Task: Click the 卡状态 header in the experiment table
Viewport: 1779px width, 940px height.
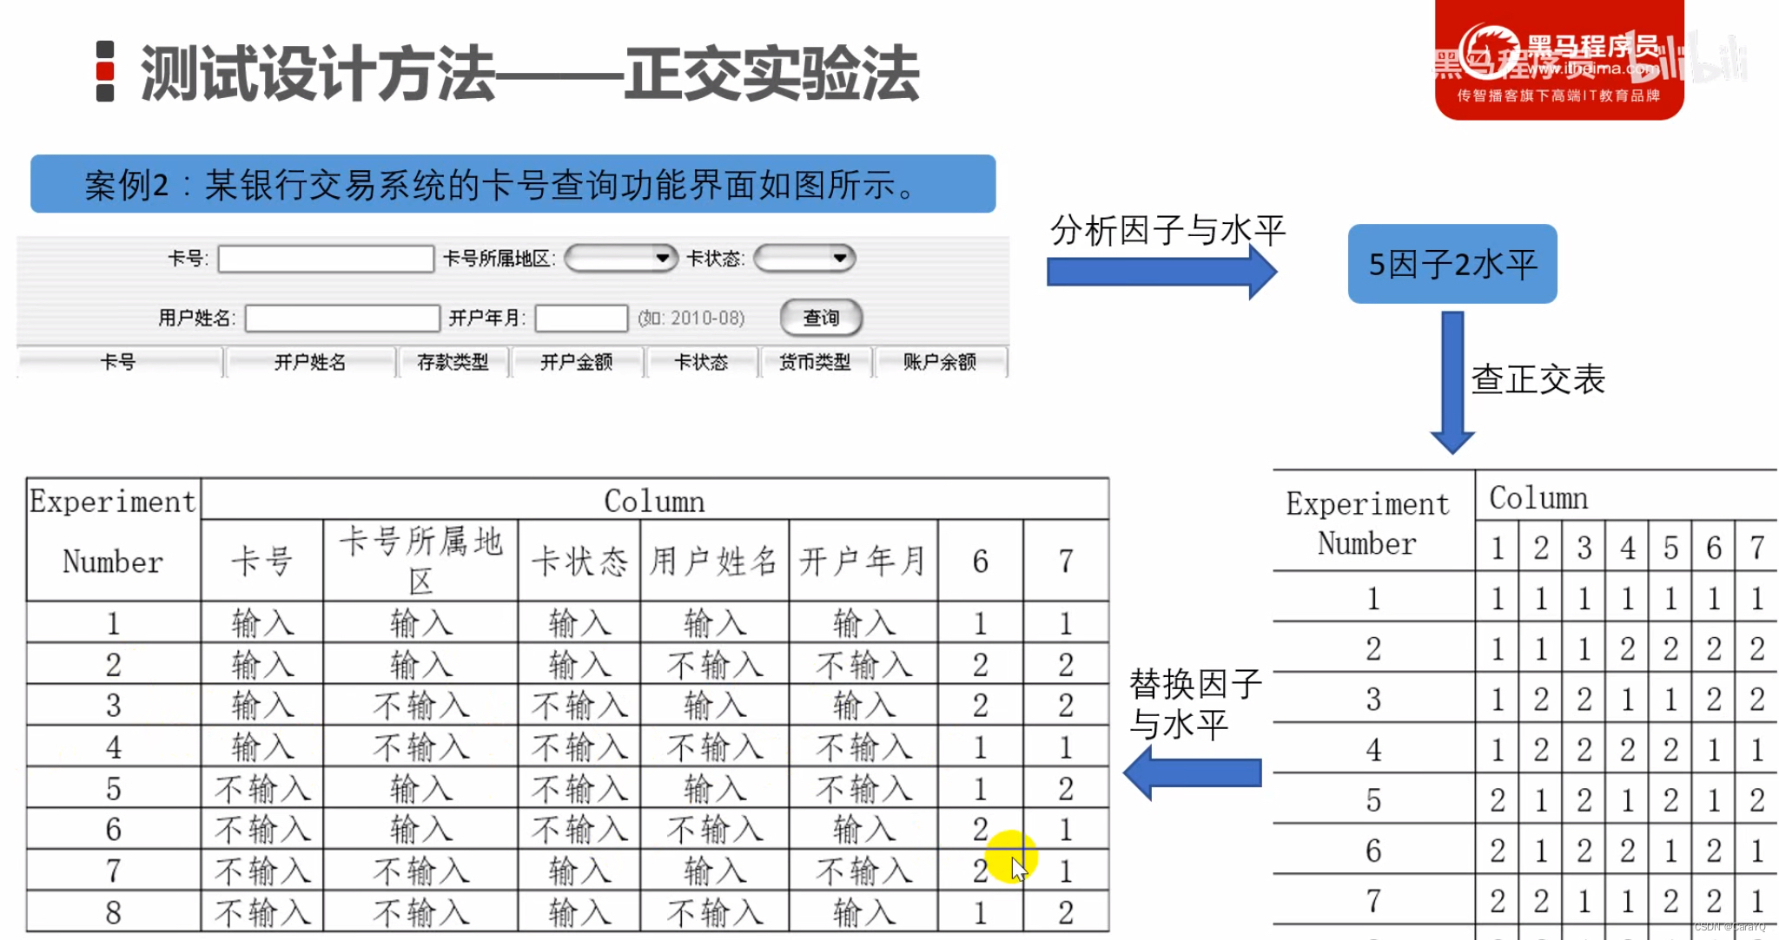Action: click(579, 562)
